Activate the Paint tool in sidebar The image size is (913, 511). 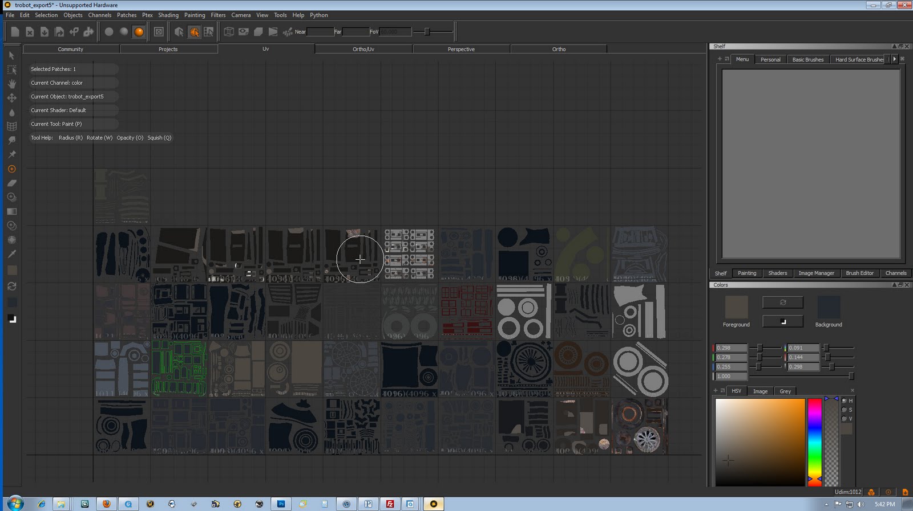11,169
